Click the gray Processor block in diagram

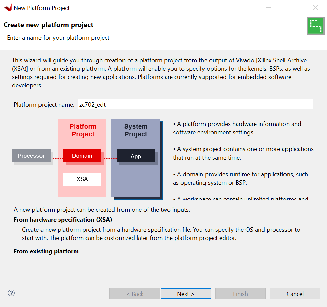click(x=31, y=156)
